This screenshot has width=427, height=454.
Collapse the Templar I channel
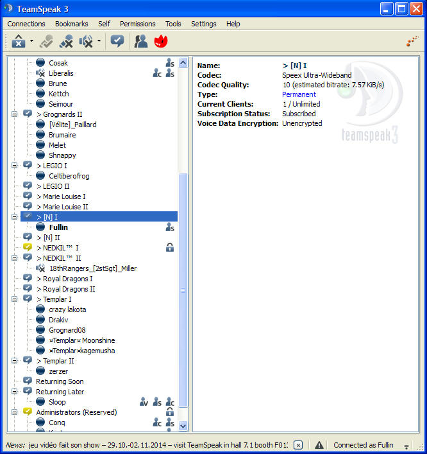coord(15,299)
